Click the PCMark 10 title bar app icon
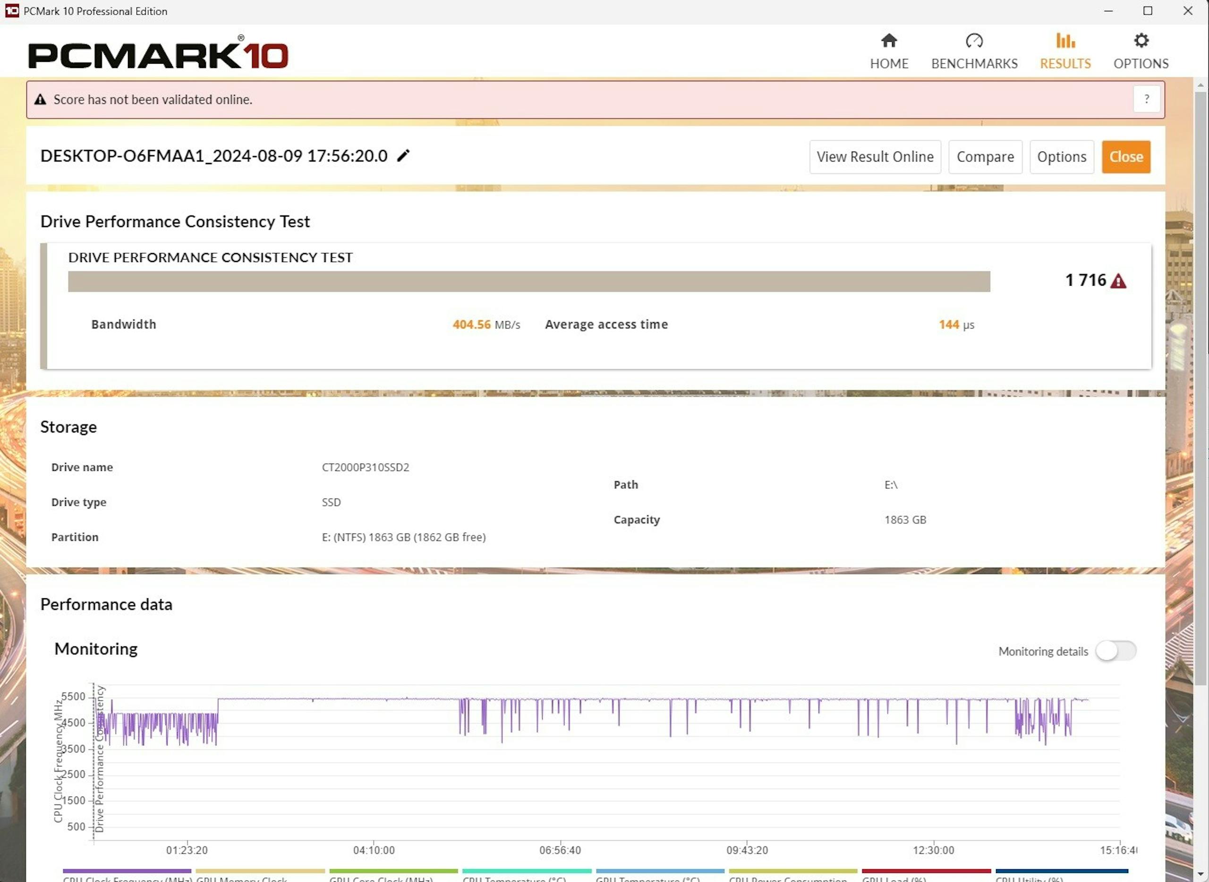The height and width of the screenshot is (882, 1209). [12, 11]
